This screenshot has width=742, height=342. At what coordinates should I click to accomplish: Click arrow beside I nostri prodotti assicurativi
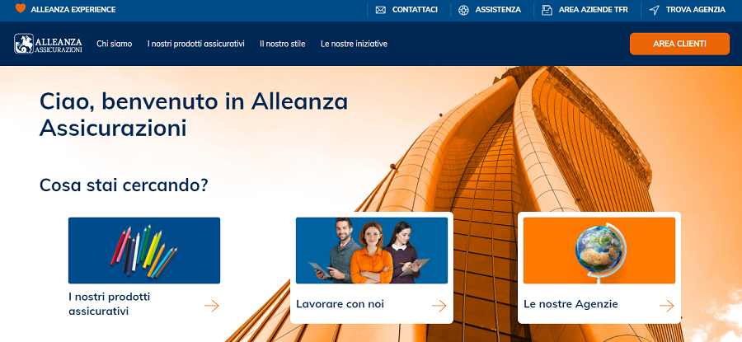click(x=212, y=306)
